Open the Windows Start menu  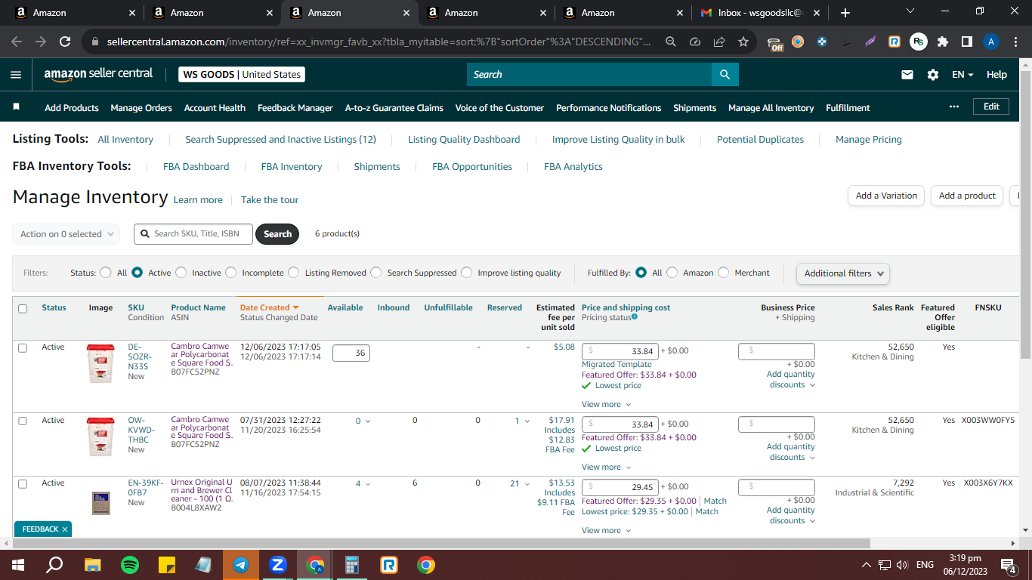click(x=18, y=564)
